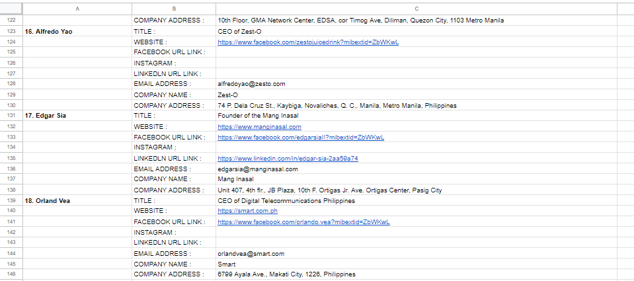The width and height of the screenshot is (634, 281).
Task: Select 'EMAIL ADDRESS :' label in row 136
Action: (x=174, y=169)
